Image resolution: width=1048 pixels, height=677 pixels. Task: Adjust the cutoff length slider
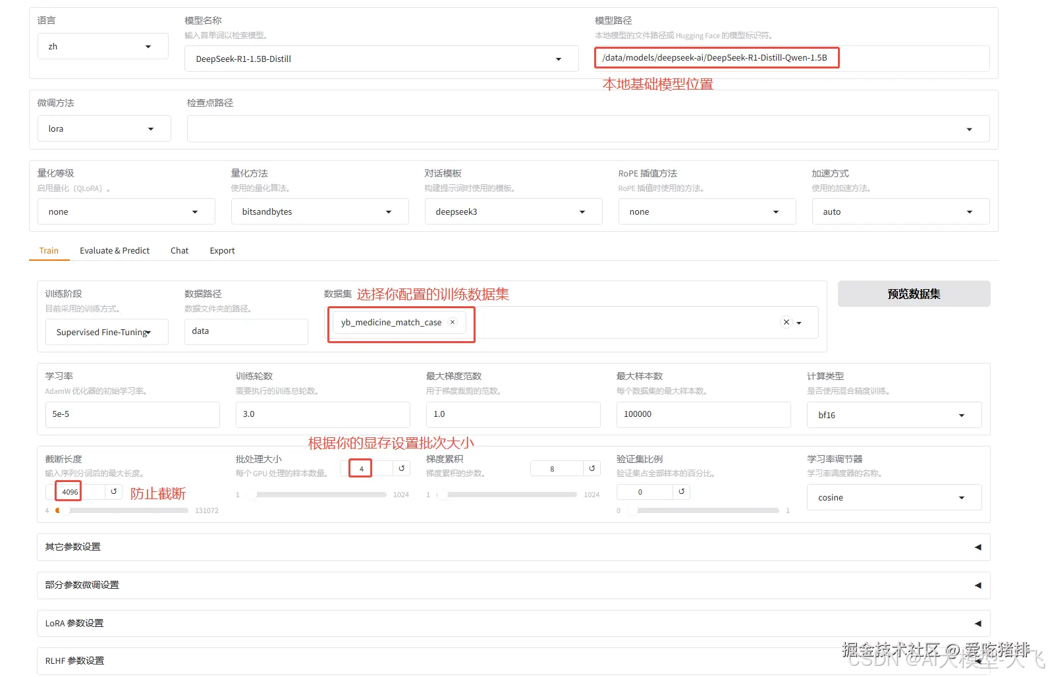tap(121, 510)
